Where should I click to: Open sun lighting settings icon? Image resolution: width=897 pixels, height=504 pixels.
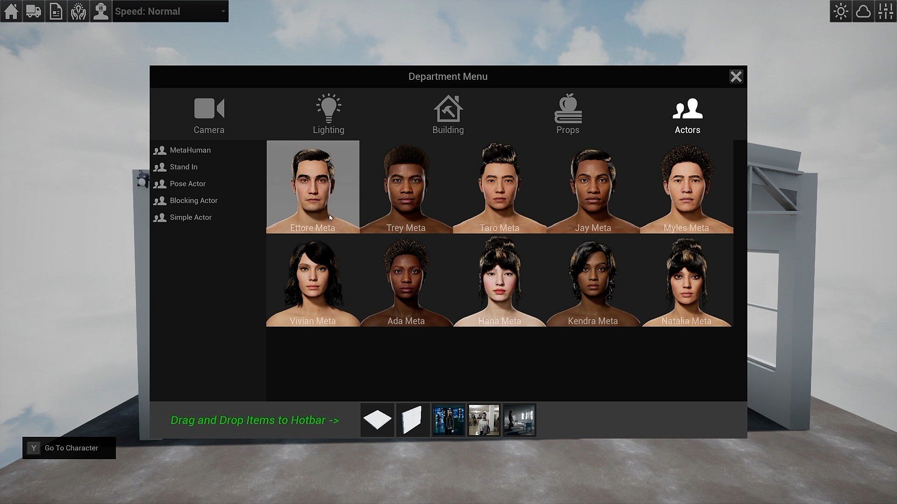coord(841,11)
